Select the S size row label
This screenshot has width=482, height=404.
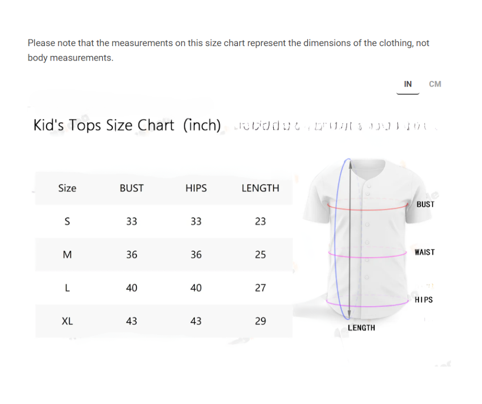pyautogui.click(x=67, y=221)
